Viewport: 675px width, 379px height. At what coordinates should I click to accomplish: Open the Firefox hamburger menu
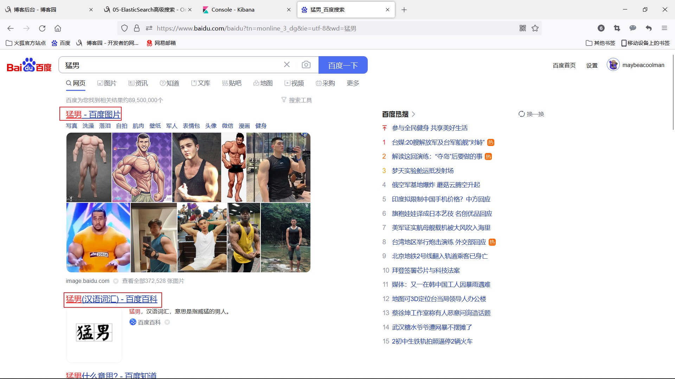point(664,28)
